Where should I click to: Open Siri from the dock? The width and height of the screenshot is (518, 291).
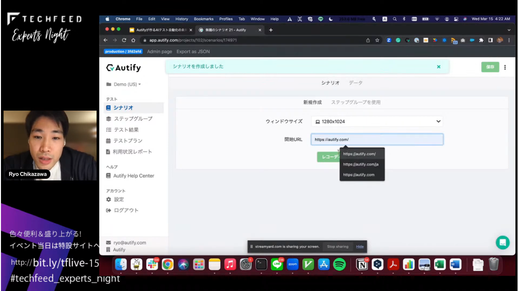coord(183,264)
